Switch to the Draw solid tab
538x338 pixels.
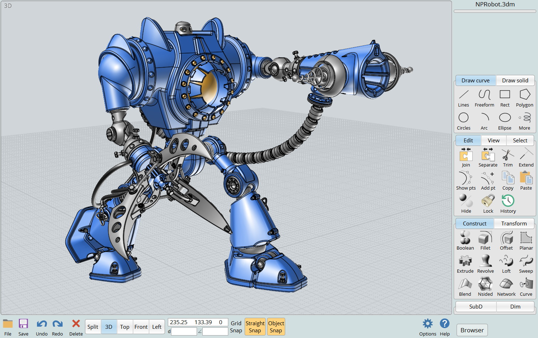[x=515, y=80]
